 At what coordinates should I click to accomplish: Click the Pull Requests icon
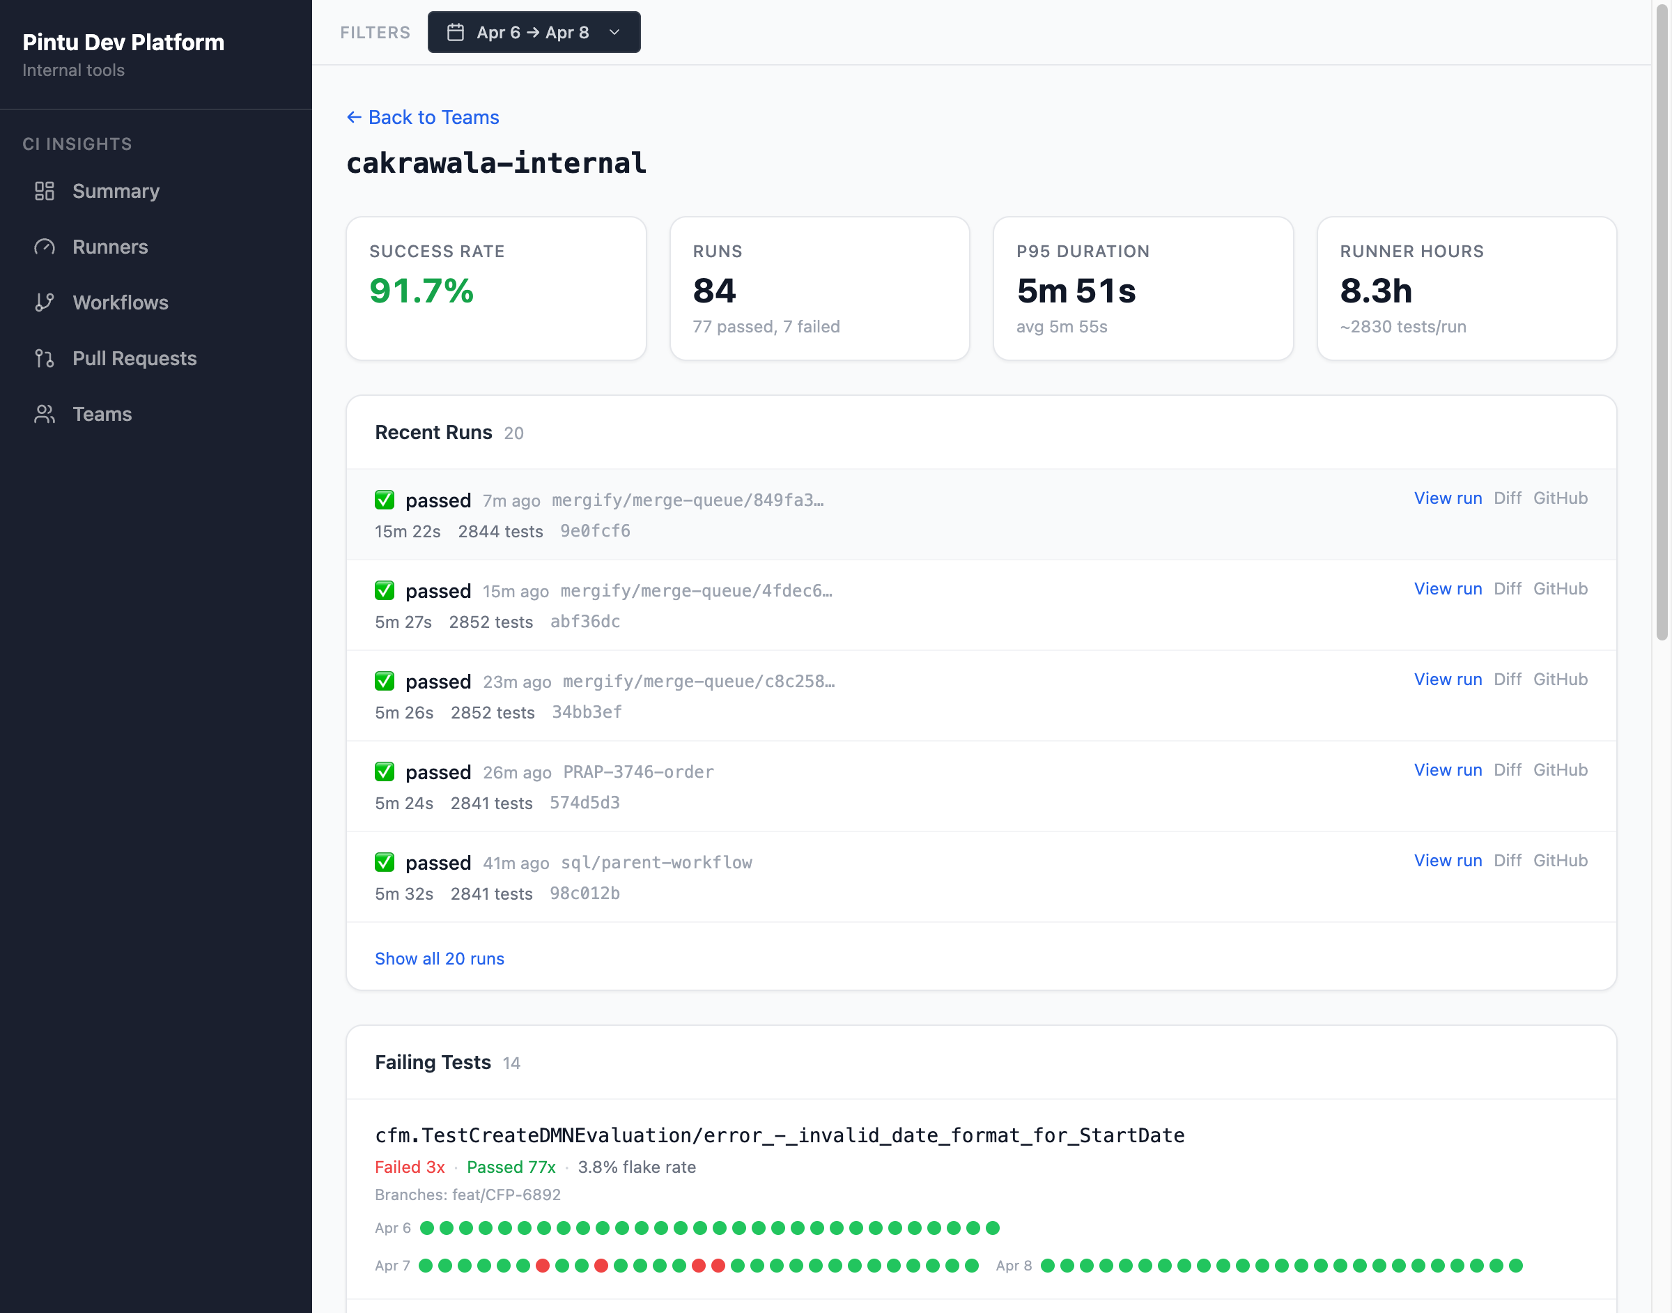coord(45,358)
